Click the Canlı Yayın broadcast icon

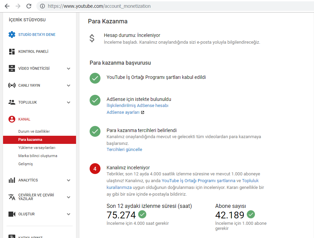tap(12, 85)
